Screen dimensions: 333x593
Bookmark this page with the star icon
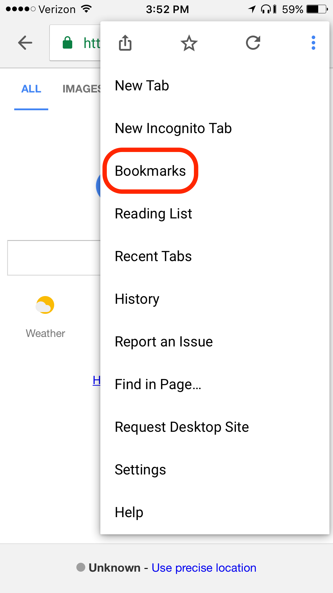click(189, 43)
